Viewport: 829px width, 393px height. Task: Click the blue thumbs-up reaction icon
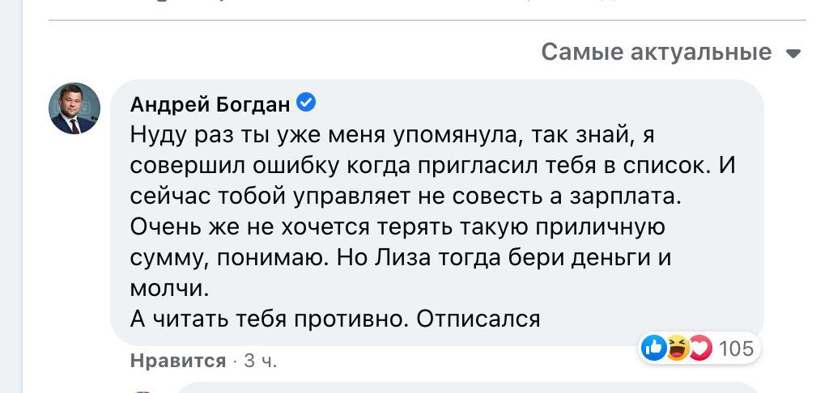653,349
